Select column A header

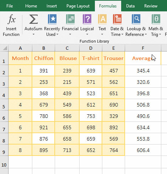tap(20, 48)
